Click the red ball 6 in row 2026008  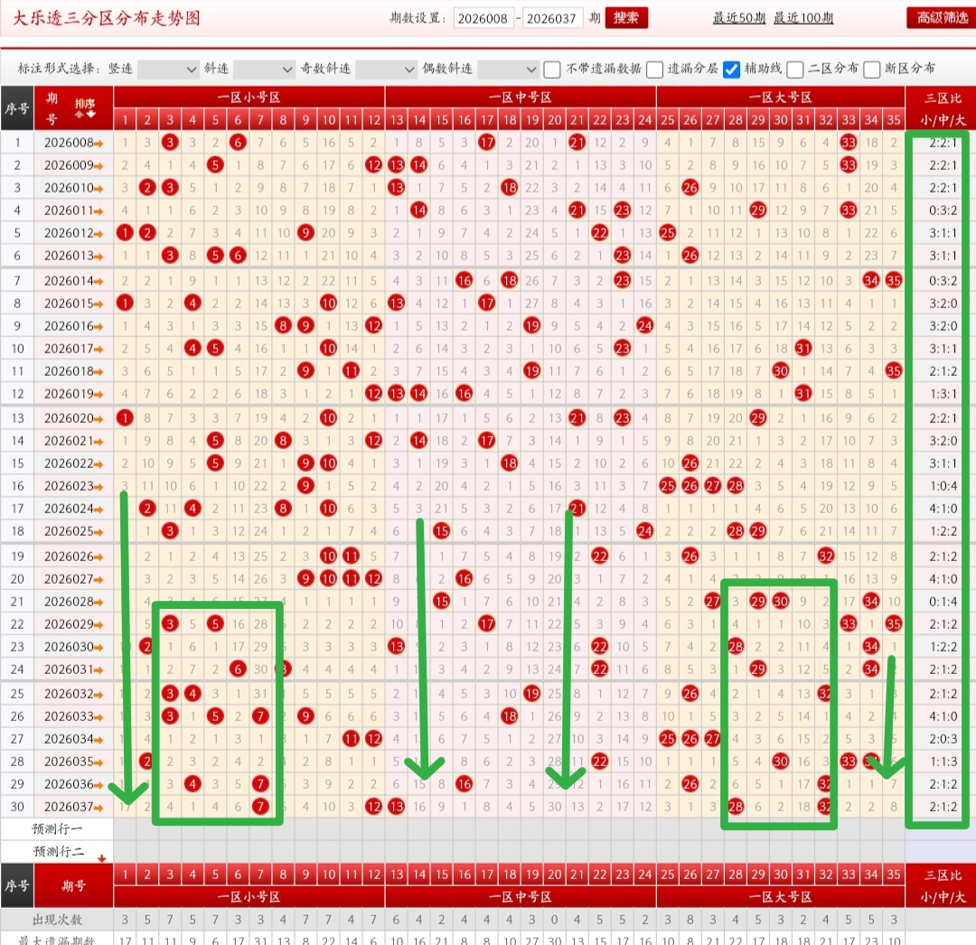pyautogui.click(x=238, y=143)
